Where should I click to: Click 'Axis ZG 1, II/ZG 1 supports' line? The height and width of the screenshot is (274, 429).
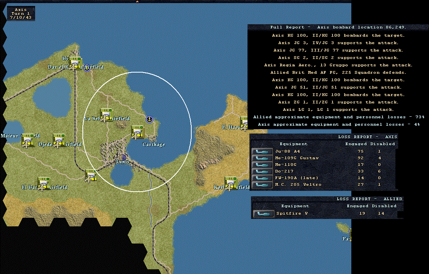point(338,102)
